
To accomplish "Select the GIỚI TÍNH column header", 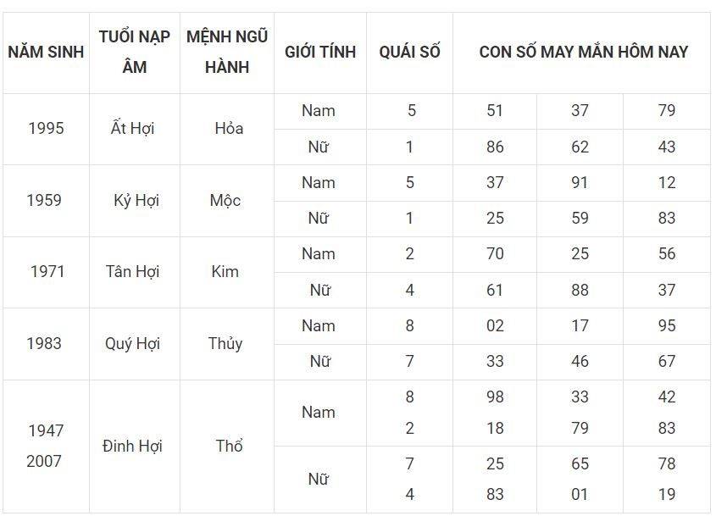I will pos(320,52).
